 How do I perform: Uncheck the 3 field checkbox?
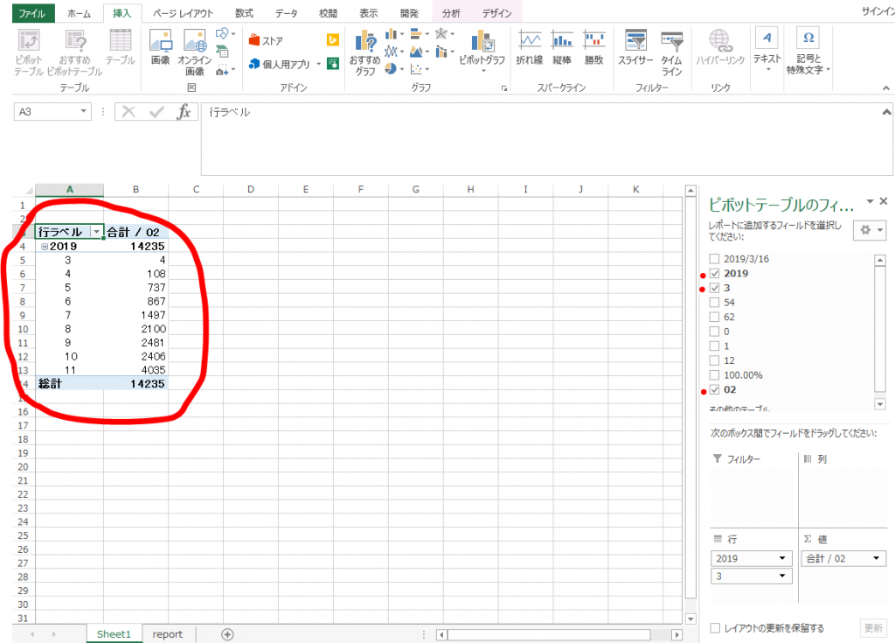click(x=715, y=288)
